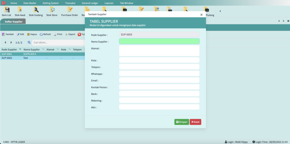The width and height of the screenshot is (290, 144).
Task: Click Edit in the supplier list toolbar
Action: pos(20,34)
